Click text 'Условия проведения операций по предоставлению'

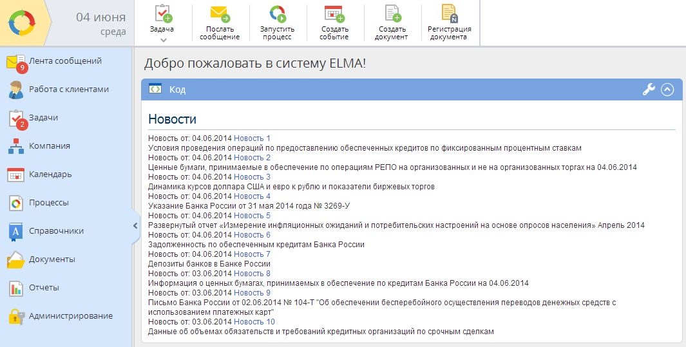pyautogui.click(x=243, y=147)
